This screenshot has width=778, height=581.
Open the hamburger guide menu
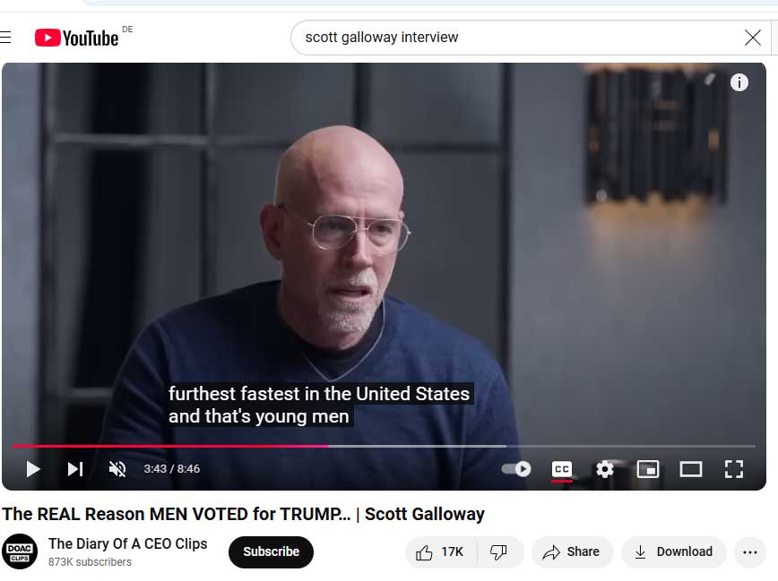5,38
